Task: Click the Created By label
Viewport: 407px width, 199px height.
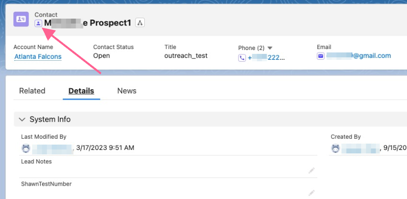Action: point(346,137)
